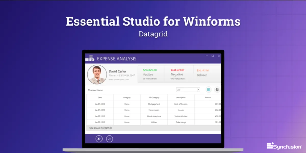Image resolution: width=306 pixels, height=153 pixels.
Task: Click the Home category in Lowes row
Action: tap(127, 110)
